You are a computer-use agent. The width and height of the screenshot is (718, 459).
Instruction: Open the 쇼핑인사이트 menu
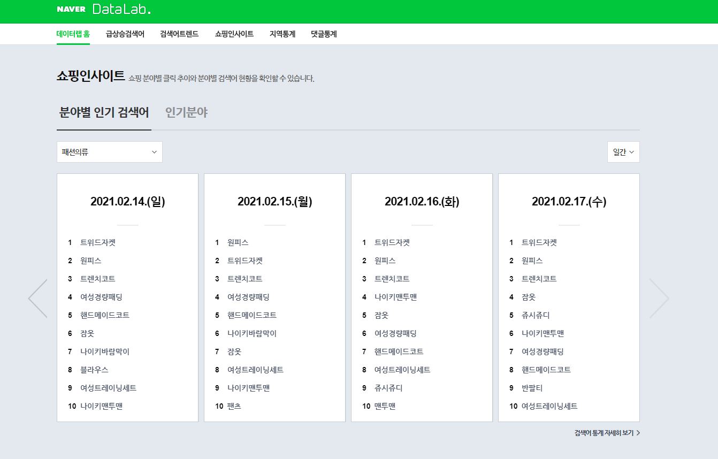[x=234, y=34]
